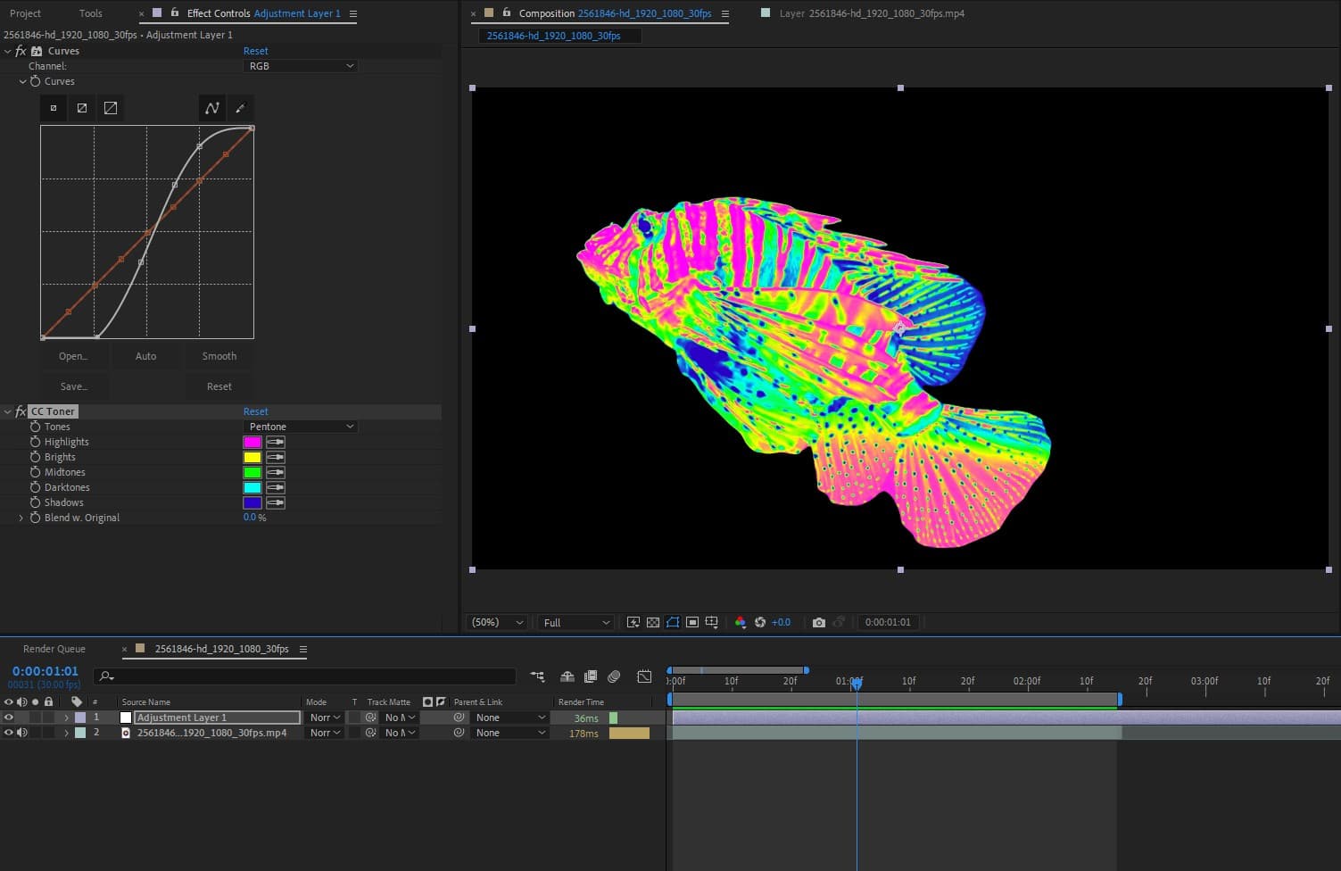Select the large curves grid size icon
The image size is (1341, 871).
point(111,108)
